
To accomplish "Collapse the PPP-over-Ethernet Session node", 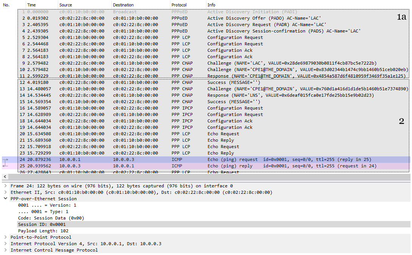I will click(x=6, y=199).
